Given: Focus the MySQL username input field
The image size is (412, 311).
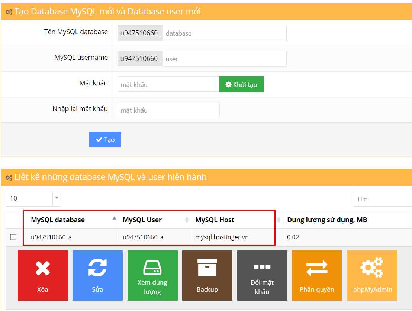Looking at the screenshot, I should tap(224, 59).
